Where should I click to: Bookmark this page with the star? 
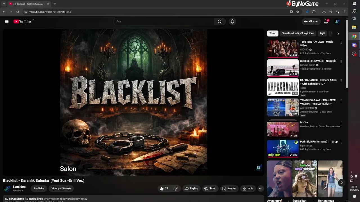point(298,12)
